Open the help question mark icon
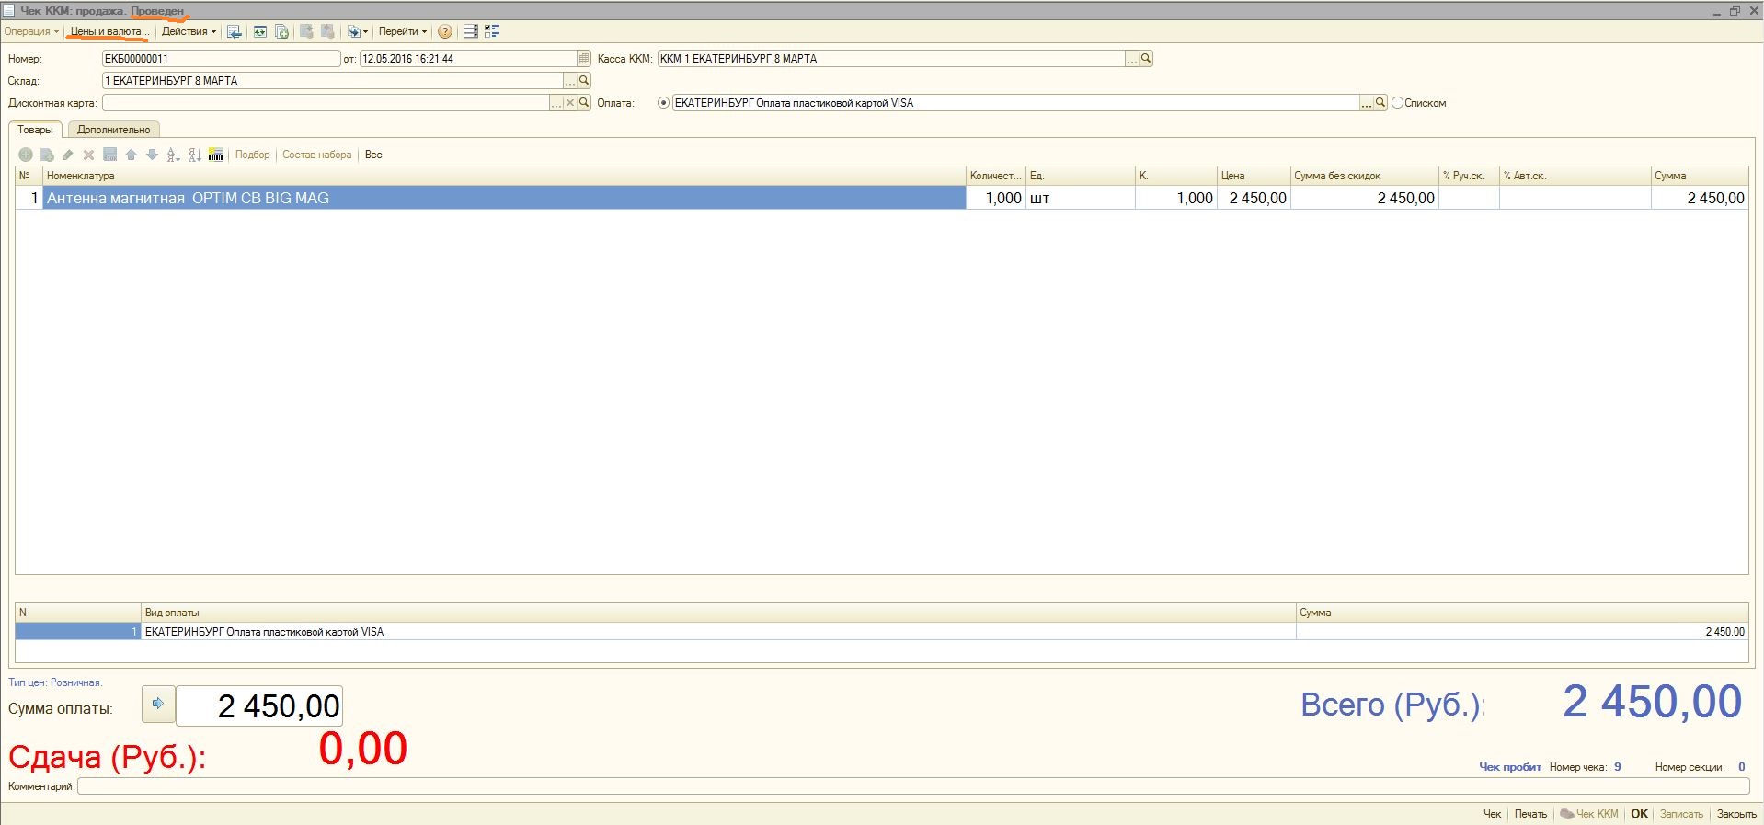The image size is (1764, 825). coord(445,31)
